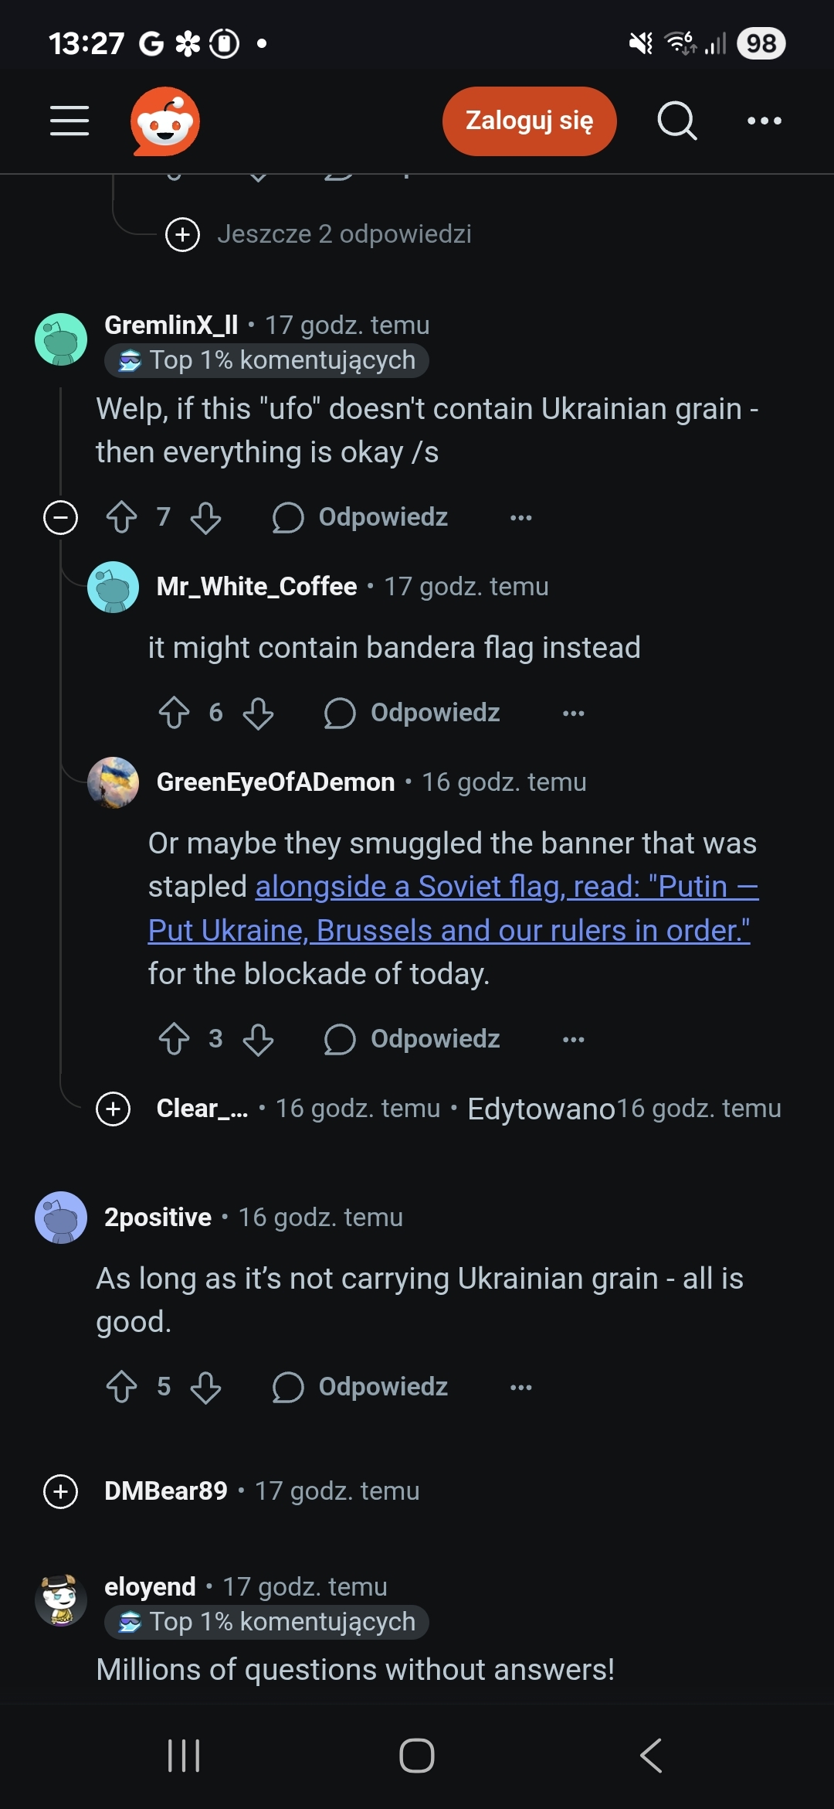The height and width of the screenshot is (1809, 834).
Task: Expand Jeszcze 2 odpowiedzi replies
Action: pyautogui.click(x=183, y=234)
